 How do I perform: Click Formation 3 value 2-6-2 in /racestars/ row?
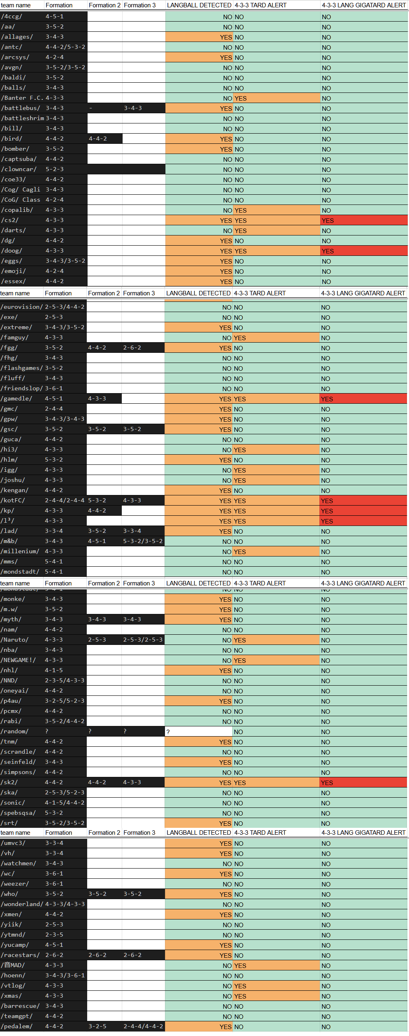click(143, 955)
